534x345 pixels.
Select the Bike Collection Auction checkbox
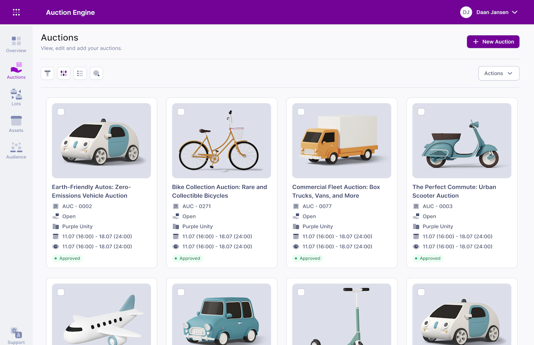(181, 112)
